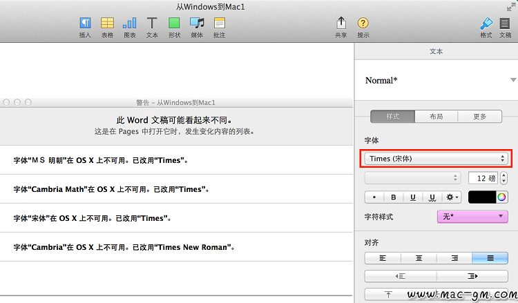Viewport: 518px width, 303px height.
Task: Switch to the 布局 tab
Action: pos(436,117)
